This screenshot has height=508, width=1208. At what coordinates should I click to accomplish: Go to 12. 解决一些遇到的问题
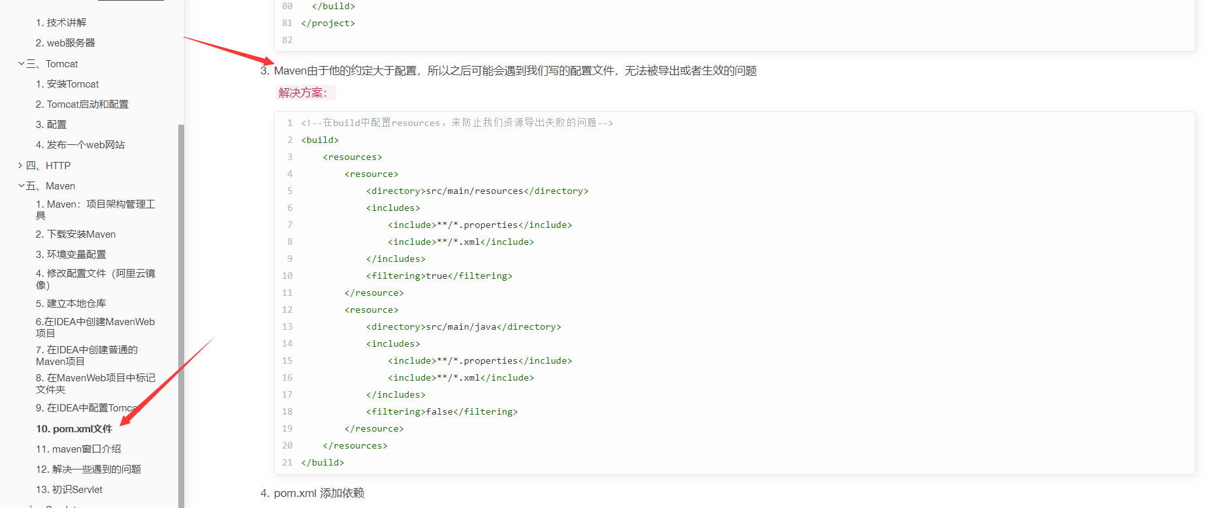(x=88, y=469)
